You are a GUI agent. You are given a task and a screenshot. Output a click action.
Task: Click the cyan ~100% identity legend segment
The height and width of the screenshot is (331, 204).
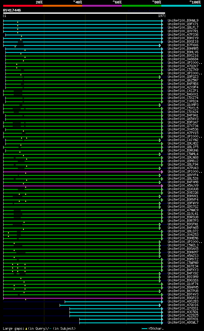coord(181,6)
